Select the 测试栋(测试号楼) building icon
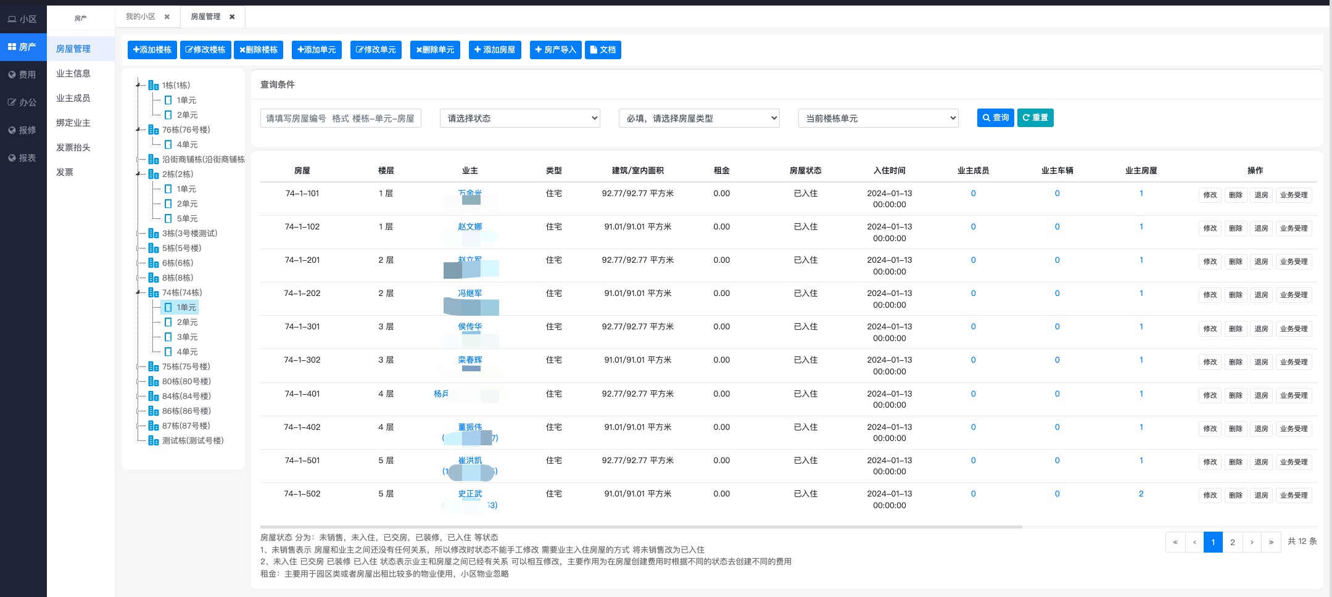Image resolution: width=1332 pixels, height=597 pixels. (x=154, y=440)
